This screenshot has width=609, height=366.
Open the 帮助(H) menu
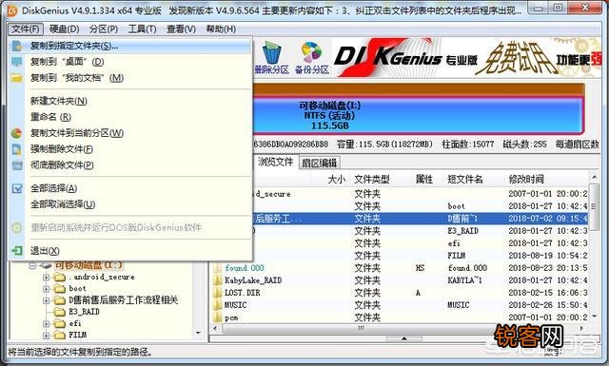[221, 29]
